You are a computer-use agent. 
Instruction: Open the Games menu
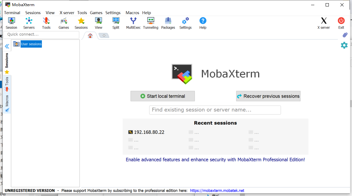click(96, 13)
